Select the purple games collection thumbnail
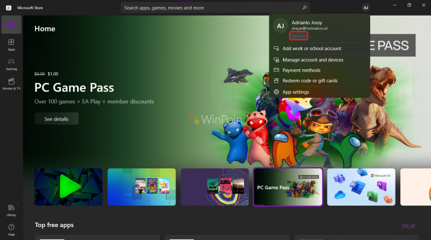This screenshot has width=431, height=240. 214,187
